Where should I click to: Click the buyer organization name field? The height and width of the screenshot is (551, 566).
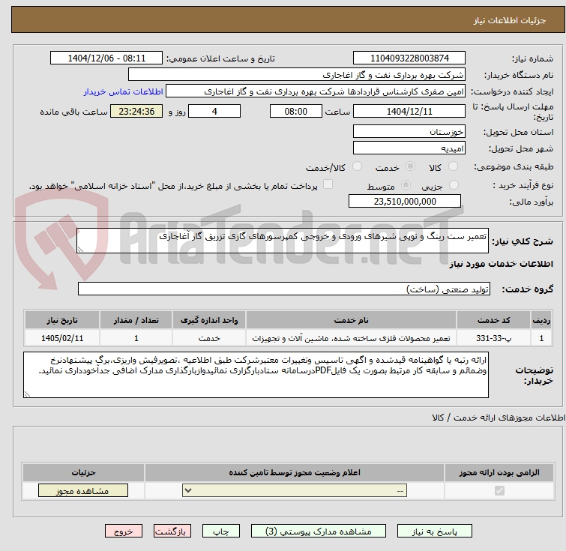click(297, 75)
